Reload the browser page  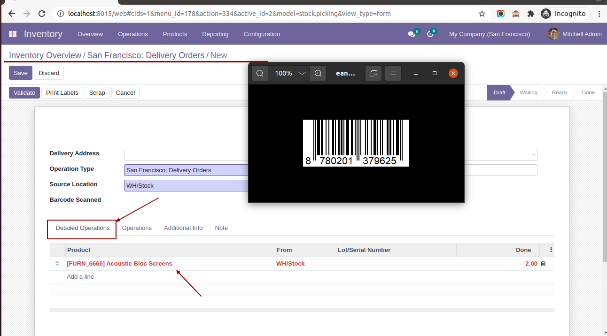point(42,14)
